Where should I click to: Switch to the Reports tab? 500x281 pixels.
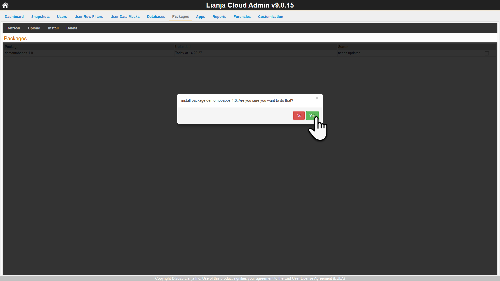pos(219,16)
